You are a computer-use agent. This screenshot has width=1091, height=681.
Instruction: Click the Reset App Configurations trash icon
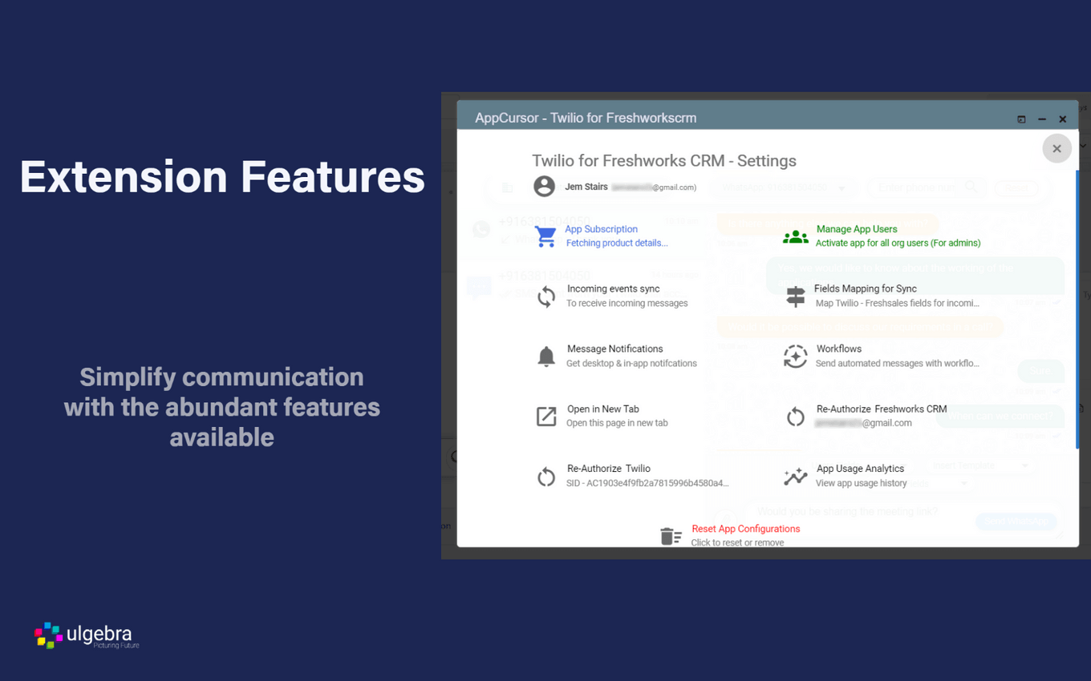point(671,536)
